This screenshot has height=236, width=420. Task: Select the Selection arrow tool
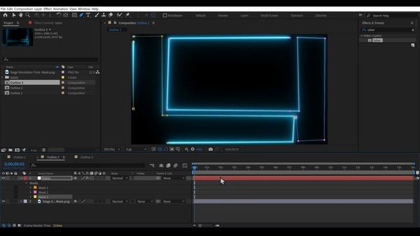click(x=14, y=15)
